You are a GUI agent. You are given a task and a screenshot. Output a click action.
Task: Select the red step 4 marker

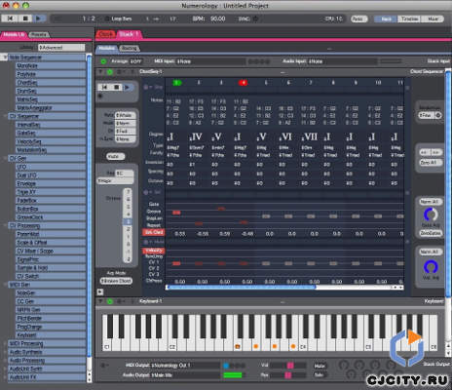pos(244,83)
